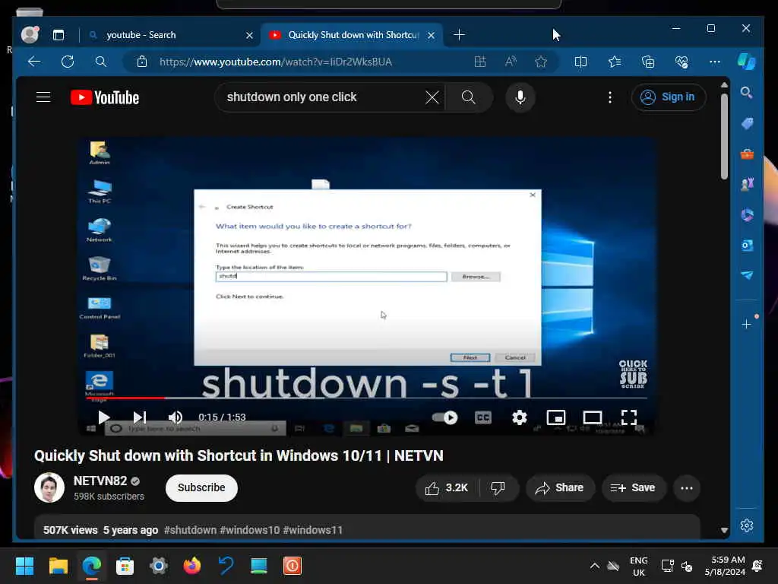Open the YouTube hamburger guide menu

[43, 97]
